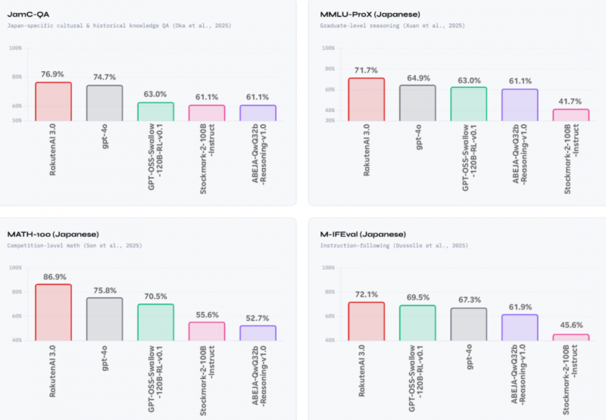The height and width of the screenshot is (420, 606).
Task: Click the 86.9% RakutenAI bar in MATH-100
Action: click(x=53, y=312)
